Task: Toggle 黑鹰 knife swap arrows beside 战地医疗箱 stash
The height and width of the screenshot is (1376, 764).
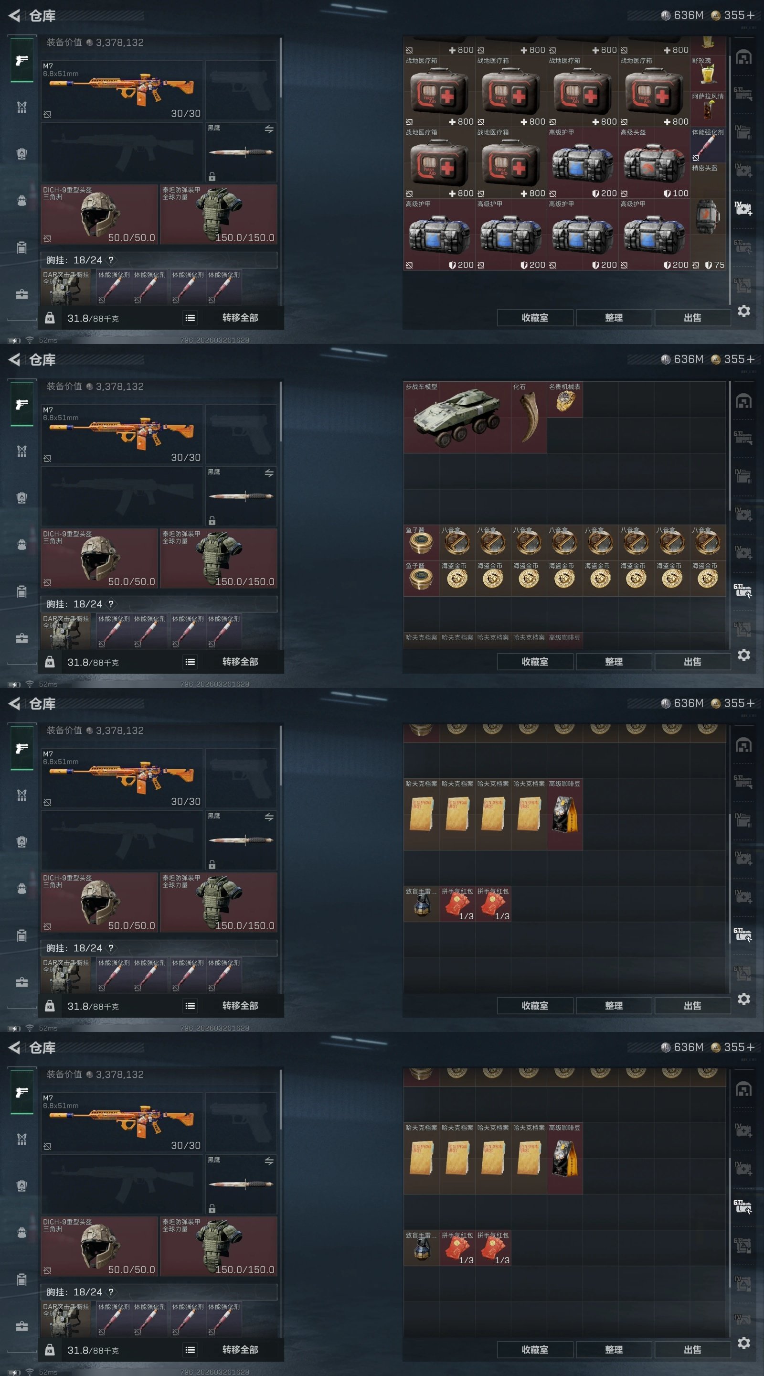Action: [x=269, y=129]
